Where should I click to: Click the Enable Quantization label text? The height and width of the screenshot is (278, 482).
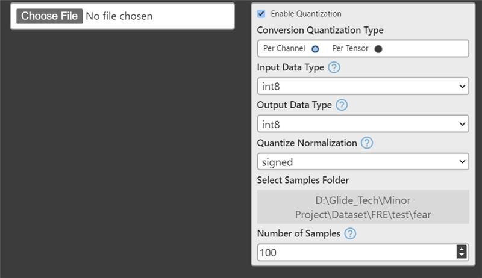[306, 14]
